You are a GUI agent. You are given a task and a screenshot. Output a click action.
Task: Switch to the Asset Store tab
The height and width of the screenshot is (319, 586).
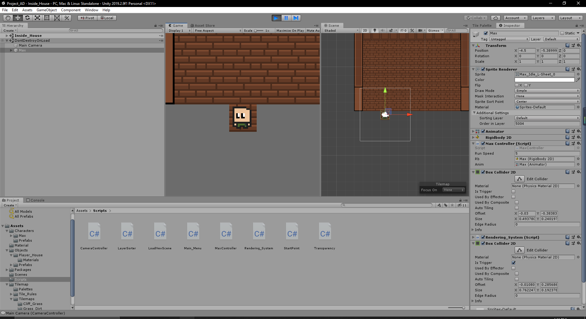click(203, 26)
